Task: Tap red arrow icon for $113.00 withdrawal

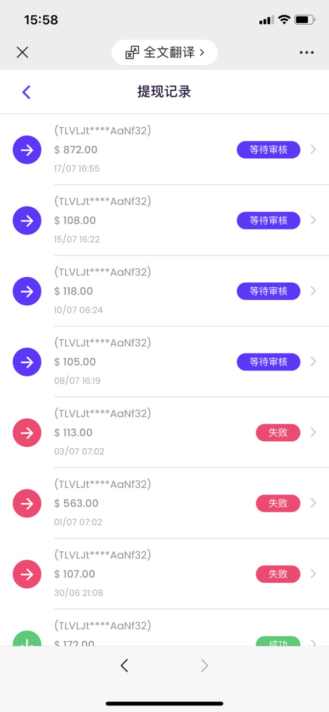Action: pos(27,432)
